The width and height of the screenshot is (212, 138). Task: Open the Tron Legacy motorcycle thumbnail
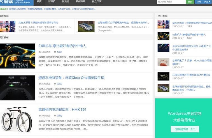(18, 56)
